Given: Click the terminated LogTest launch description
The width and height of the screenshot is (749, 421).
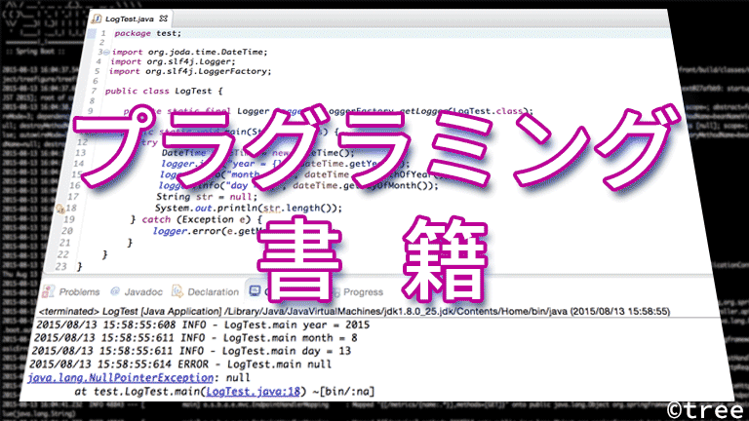Looking at the screenshot, I should pyautogui.click(x=354, y=311).
